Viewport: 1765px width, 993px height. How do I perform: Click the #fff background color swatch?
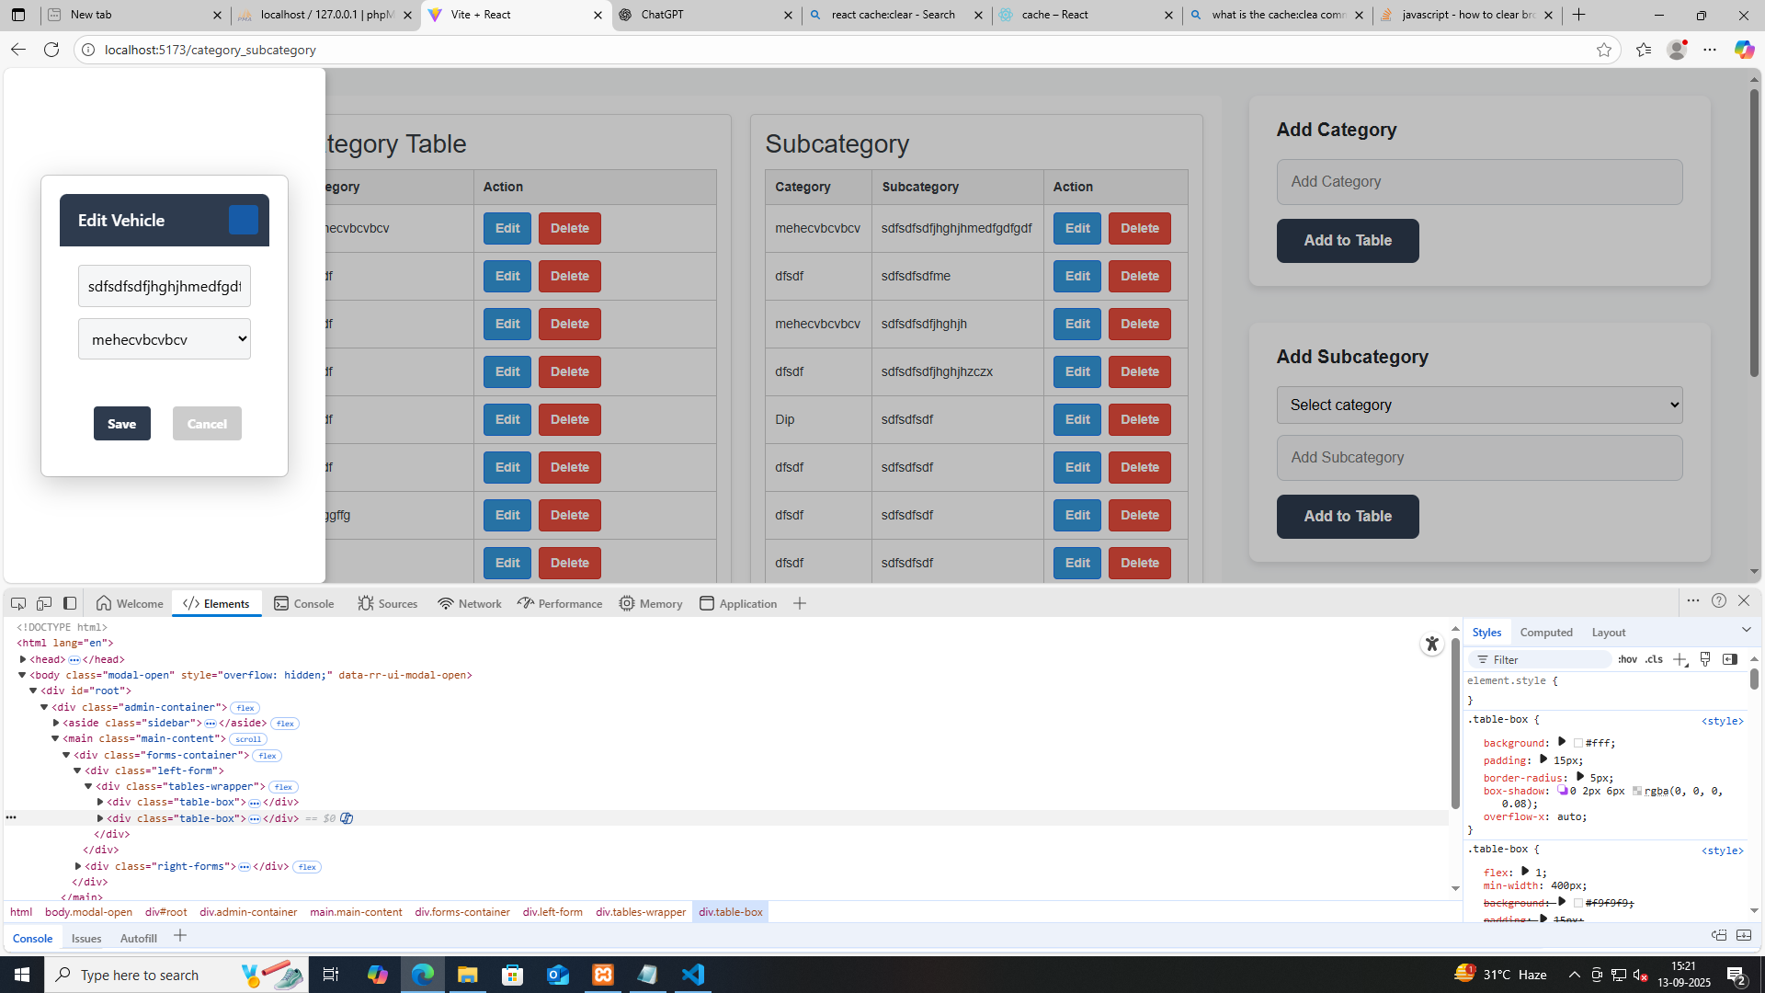(x=1578, y=743)
